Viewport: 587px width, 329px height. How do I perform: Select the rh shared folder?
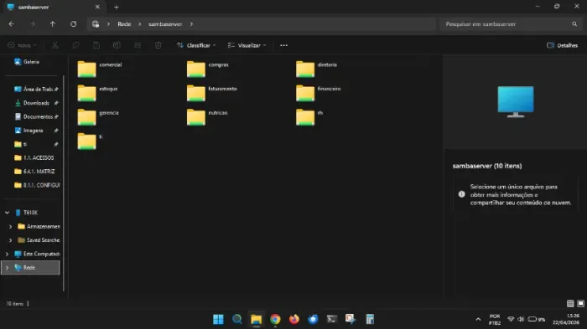click(x=309, y=117)
